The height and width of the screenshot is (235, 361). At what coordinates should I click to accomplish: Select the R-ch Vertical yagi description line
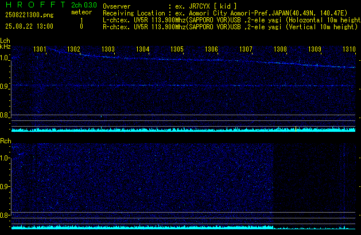pyautogui.click(x=230, y=27)
